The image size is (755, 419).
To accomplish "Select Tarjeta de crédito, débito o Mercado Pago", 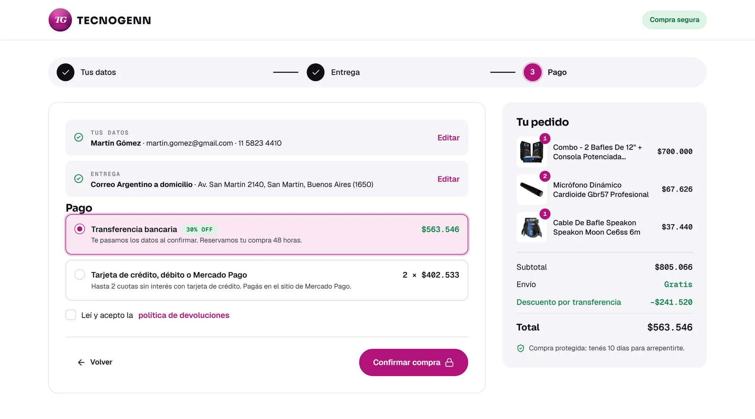I will coord(80,274).
